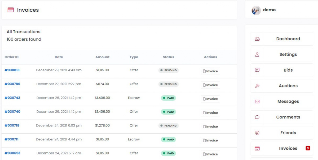The width and height of the screenshot is (318, 160).
Task: Click the Comments speech bubble icon
Action: (x=257, y=117)
